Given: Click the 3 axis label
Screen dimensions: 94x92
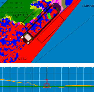Looking at the screenshot, I should 55,68.
